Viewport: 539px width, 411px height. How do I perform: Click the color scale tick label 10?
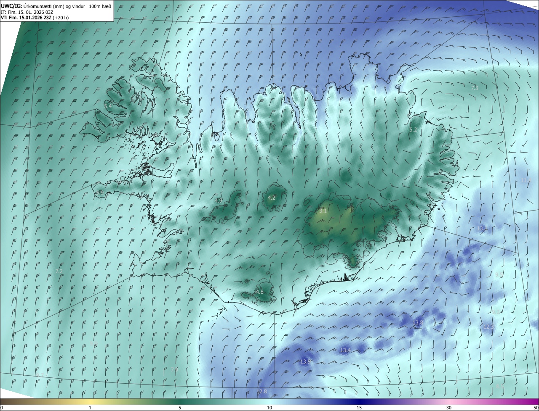point(269,408)
